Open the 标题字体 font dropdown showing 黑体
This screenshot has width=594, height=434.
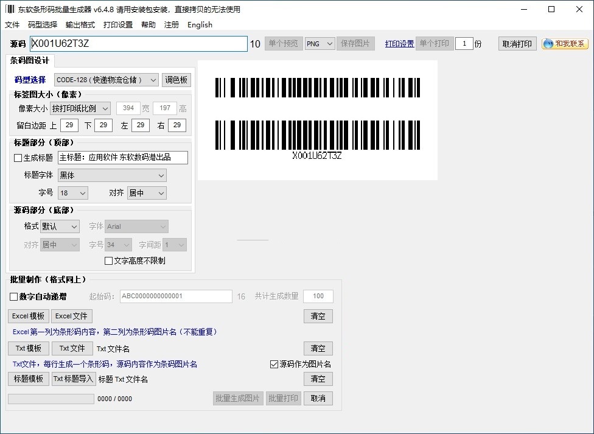pyautogui.click(x=114, y=175)
